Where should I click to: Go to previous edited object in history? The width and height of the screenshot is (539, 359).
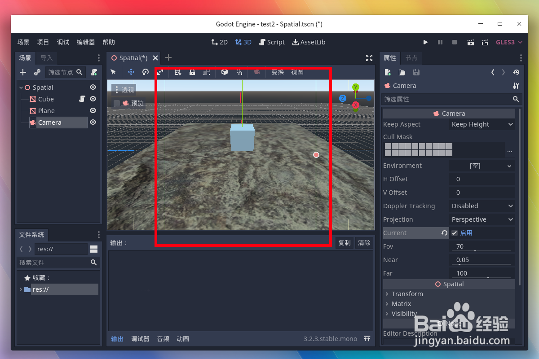tap(493, 72)
